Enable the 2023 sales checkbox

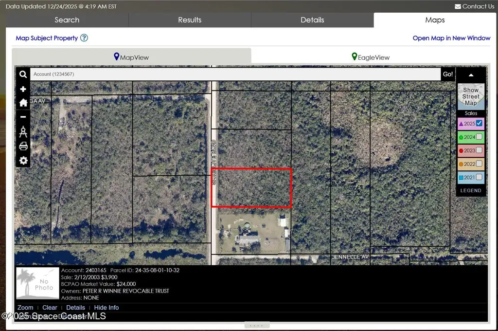[x=479, y=150]
